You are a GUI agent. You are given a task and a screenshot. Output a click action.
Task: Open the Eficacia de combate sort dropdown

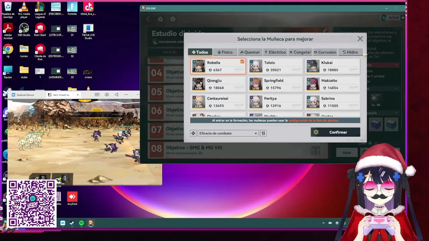tap(228, 133)
